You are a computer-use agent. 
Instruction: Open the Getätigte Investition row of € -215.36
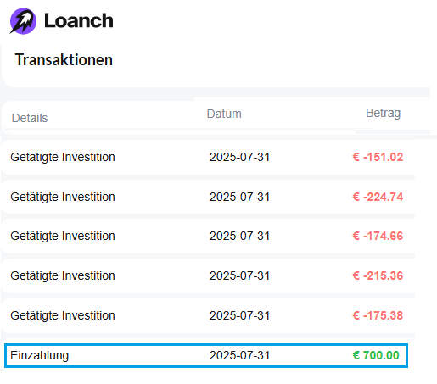(208, 275)
